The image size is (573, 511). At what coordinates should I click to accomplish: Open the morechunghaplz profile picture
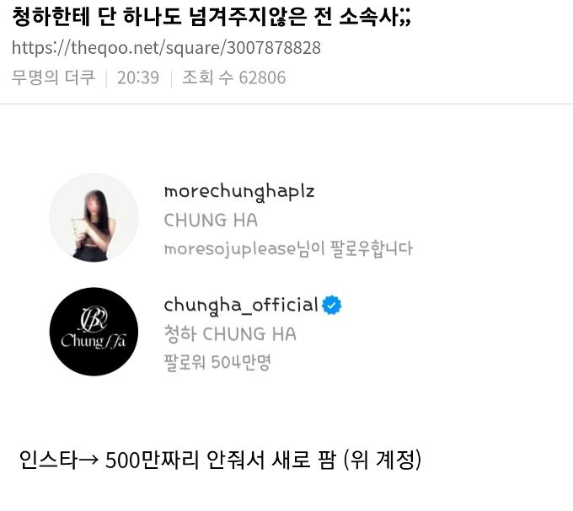coord(94,217)
